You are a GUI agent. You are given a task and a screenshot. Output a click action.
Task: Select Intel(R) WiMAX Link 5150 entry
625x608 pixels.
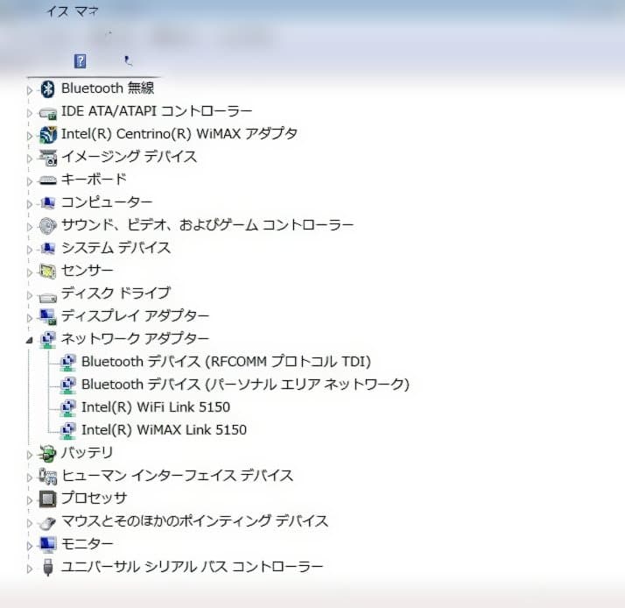point(164,430)
